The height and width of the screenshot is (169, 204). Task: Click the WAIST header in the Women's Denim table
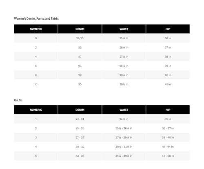[x=124, y=29]
